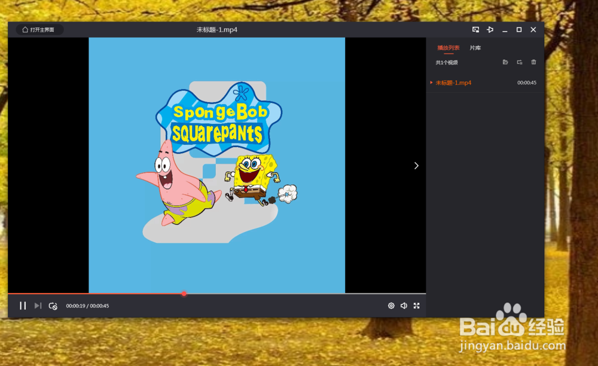Open playback settings gear icon

coord(391,306)
